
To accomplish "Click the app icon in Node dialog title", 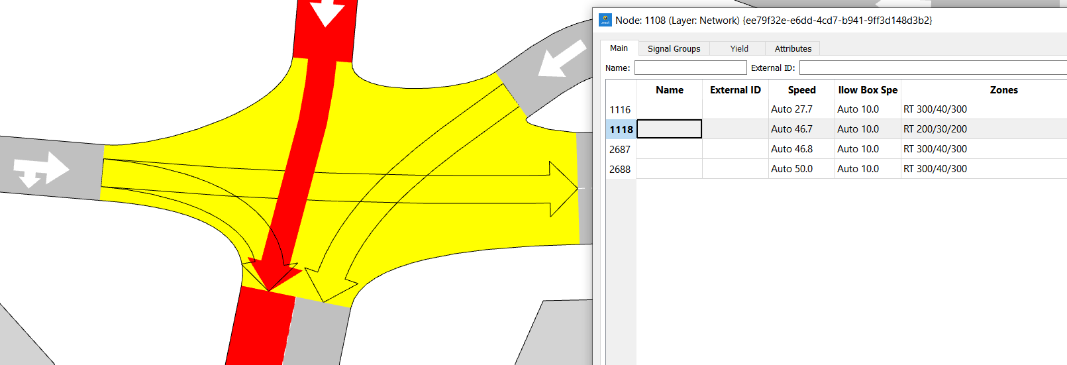I will point(605,21).
